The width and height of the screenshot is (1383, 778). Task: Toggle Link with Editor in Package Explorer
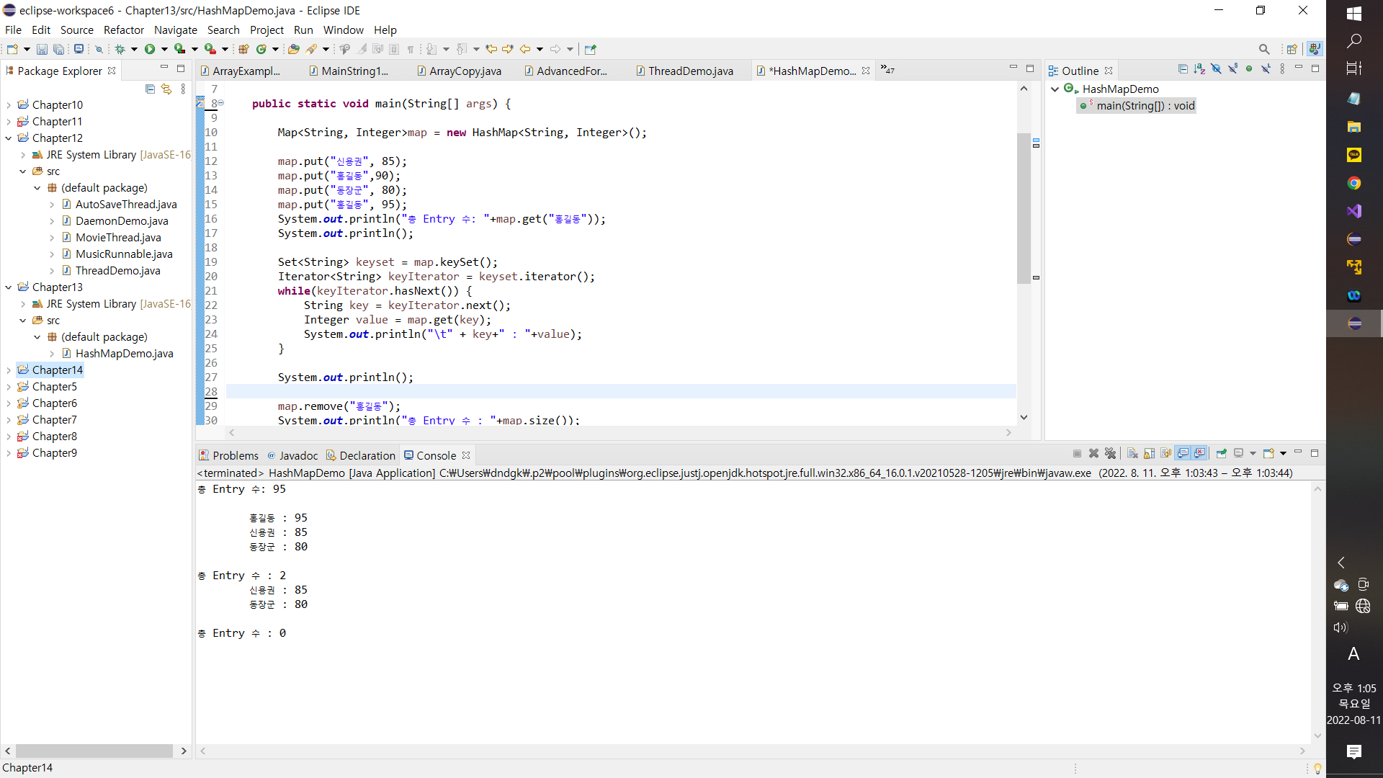coord(166,89)
